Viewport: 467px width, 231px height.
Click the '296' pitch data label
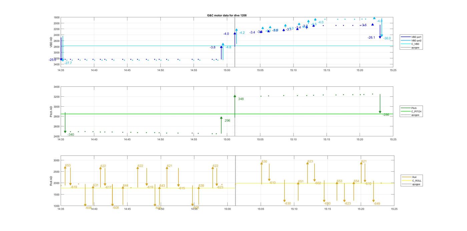[x=227, y=121]
